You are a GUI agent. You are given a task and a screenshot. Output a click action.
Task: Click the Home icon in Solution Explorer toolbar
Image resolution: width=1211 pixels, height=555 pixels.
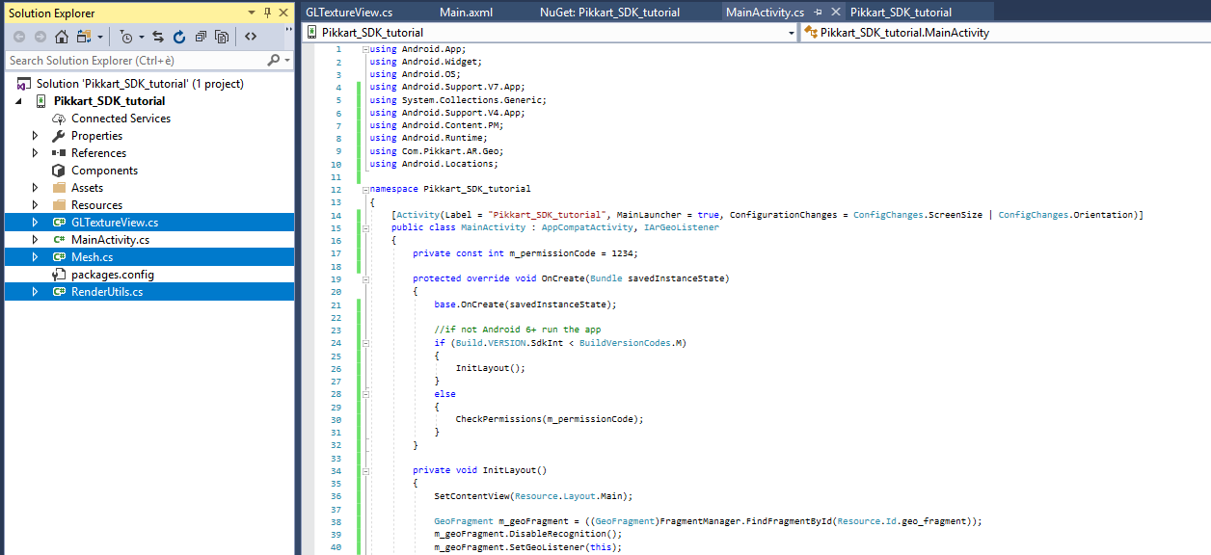[62, 37]
